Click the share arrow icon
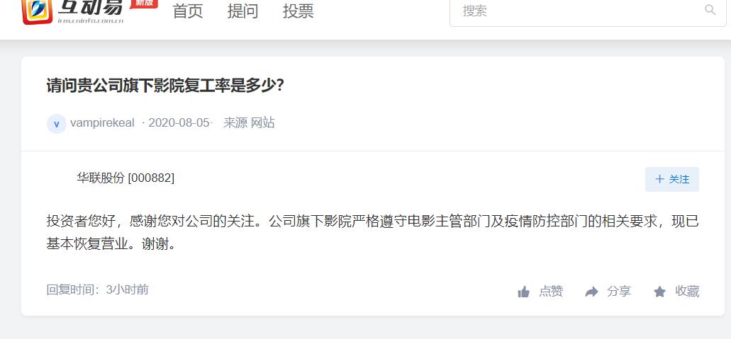 tap(591, 292)
